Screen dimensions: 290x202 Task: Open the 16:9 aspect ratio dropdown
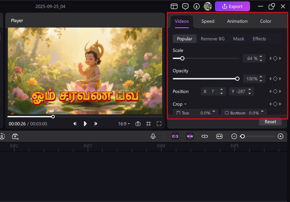(124, 124)
